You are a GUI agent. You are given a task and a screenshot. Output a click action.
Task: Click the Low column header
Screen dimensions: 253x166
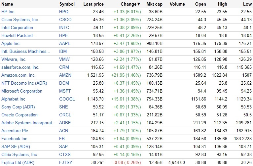[247, 4]
